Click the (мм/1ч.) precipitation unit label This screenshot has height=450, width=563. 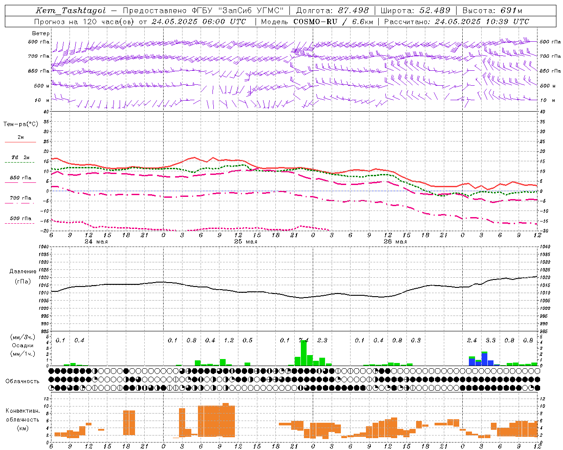tap(23, 354)
